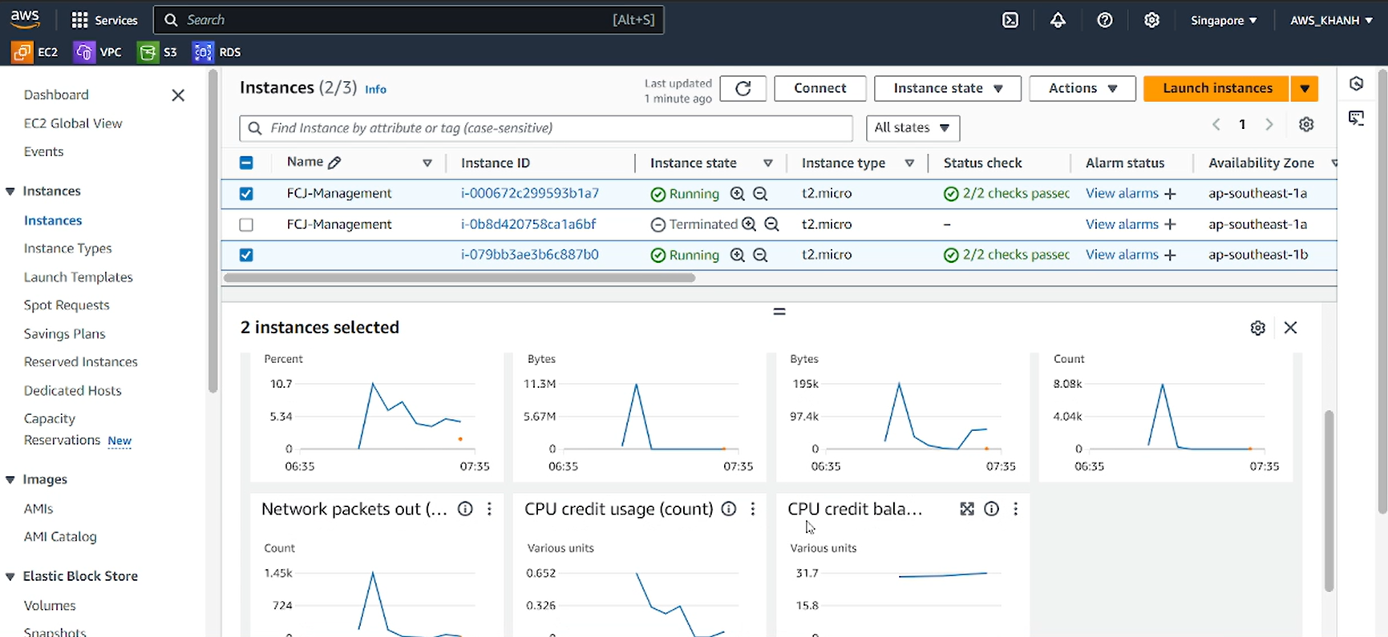This screenshot has width=1388, height=637.
Task: Open AMIs in sidebar
Action: pos(38,509)
